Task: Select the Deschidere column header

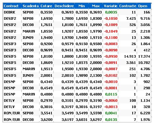Action: pos(64,6)
